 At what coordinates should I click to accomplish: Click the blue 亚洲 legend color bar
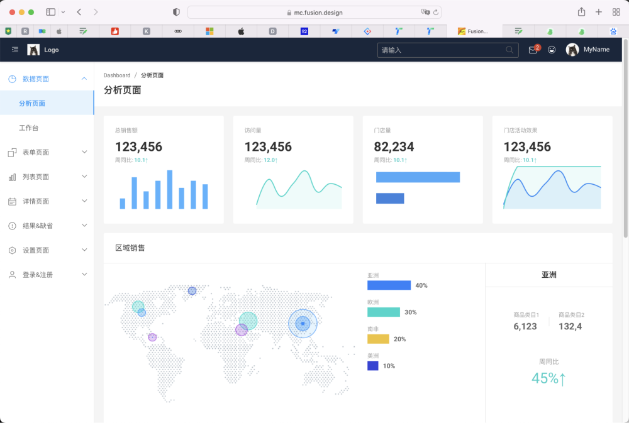tap(389, 285)
